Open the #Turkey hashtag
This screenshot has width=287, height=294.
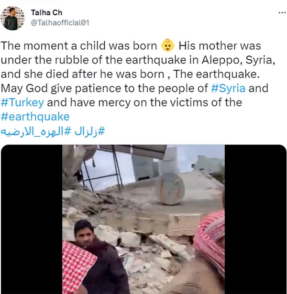[x=22, y=103]
